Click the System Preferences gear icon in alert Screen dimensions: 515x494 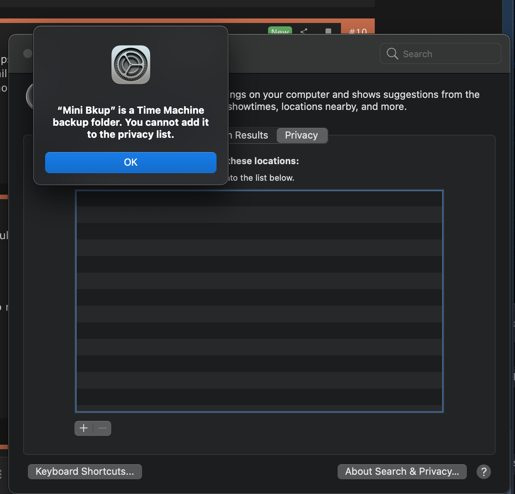131,65
